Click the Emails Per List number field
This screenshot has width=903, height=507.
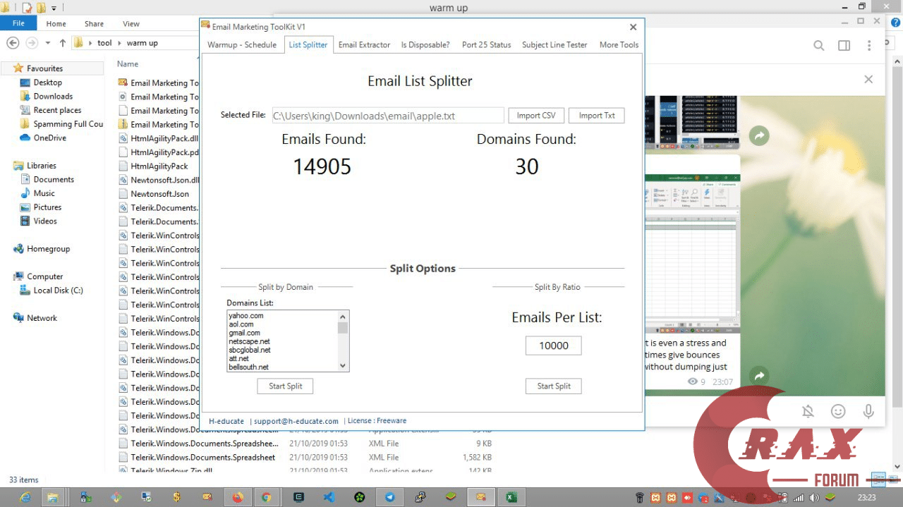[x=553, y=346]
